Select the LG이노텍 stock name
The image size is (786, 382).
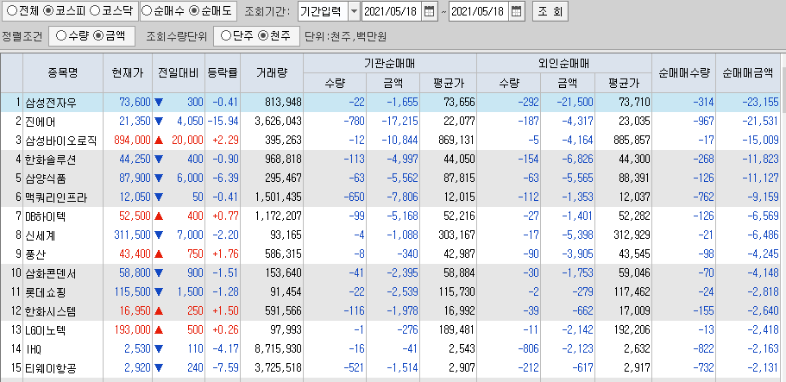coord(45,331)
